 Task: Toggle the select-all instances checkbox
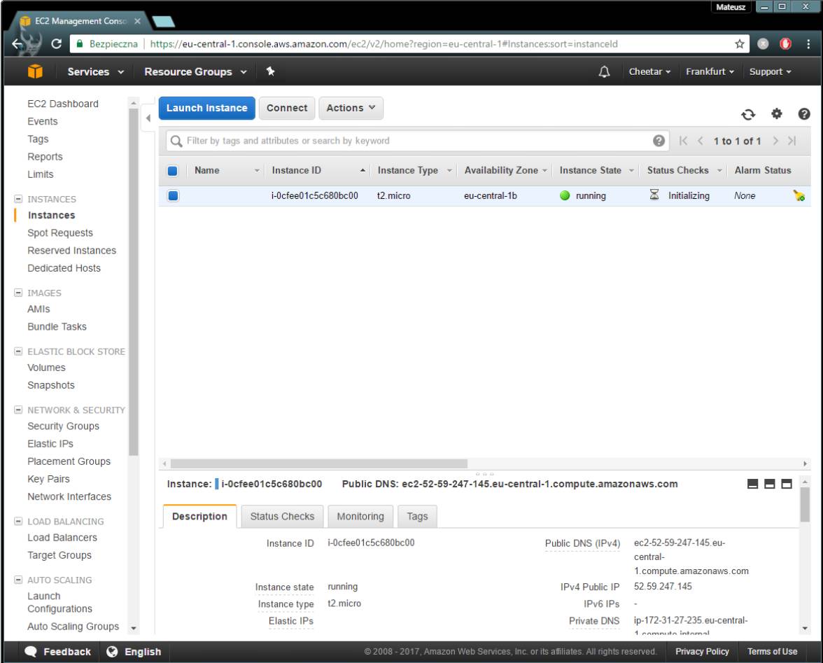coord(174,170)
